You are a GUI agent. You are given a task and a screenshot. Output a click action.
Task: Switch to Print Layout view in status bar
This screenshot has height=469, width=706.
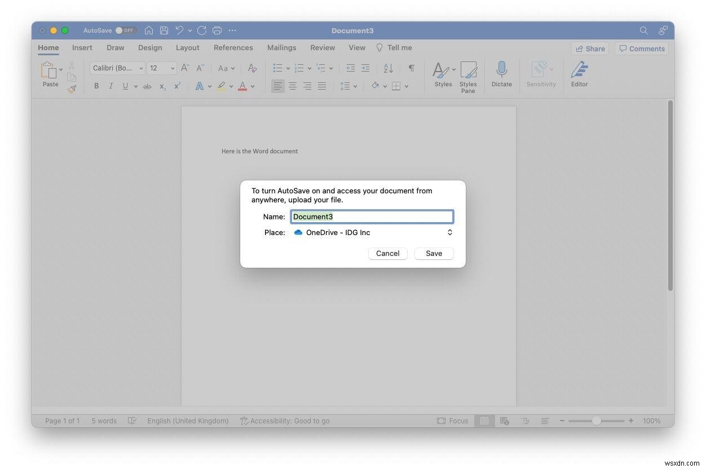coord(484,421)
